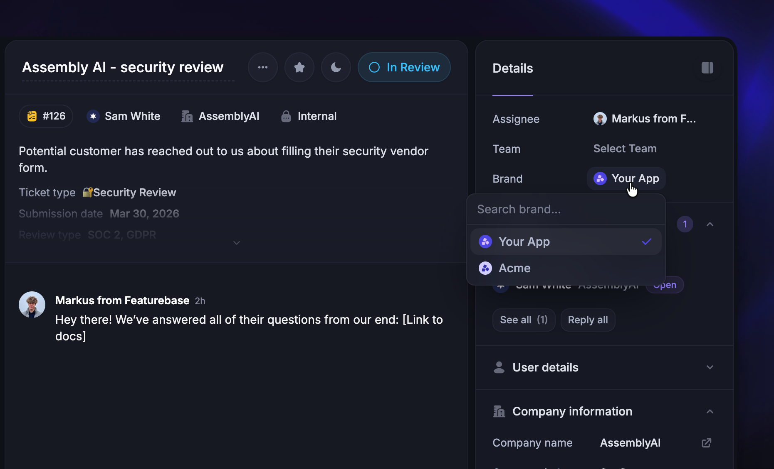Click the Security Review ticket type value
Viewport: 774px width, 469px height.
pyautogui.click(x=129, y=193)
